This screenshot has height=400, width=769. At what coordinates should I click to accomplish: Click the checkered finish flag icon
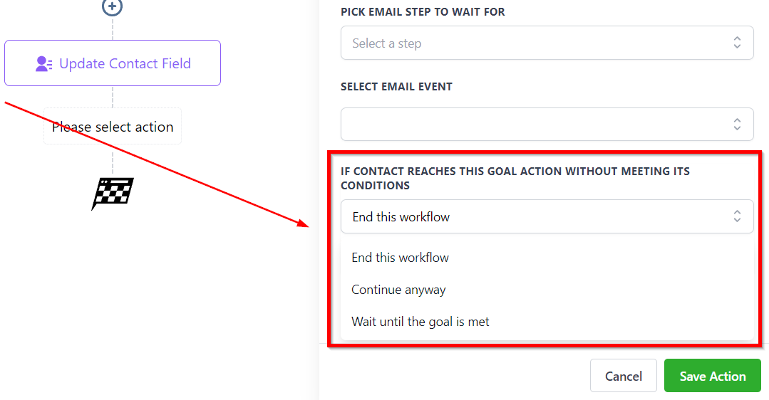113,194
